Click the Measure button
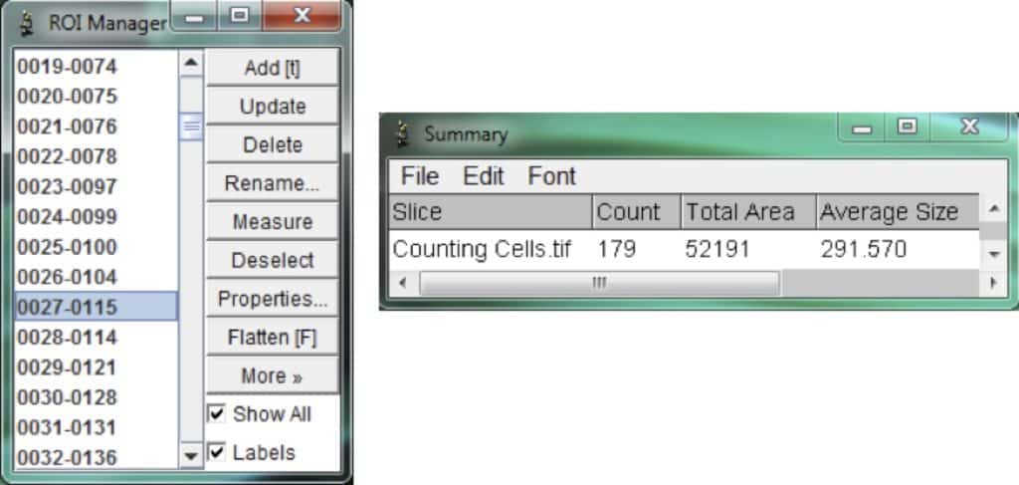The image size is (1019, 485). coord(273,222)
